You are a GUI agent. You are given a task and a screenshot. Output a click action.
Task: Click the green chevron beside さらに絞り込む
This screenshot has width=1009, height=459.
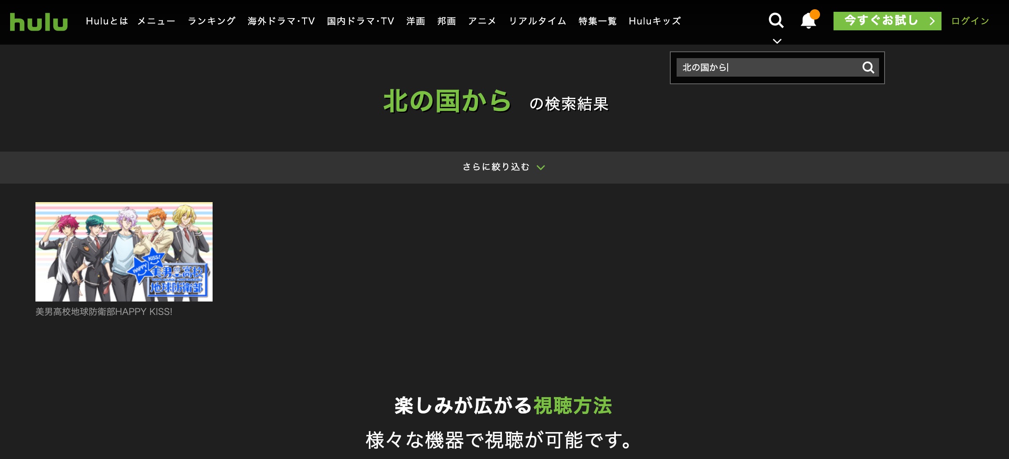point(541,168)
